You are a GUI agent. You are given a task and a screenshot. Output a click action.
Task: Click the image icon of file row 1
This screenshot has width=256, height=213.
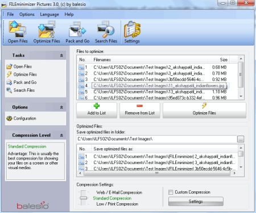pyautogui.click(x=81, y=67)
